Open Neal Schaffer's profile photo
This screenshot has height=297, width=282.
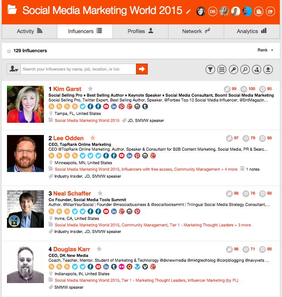[25, 209]
